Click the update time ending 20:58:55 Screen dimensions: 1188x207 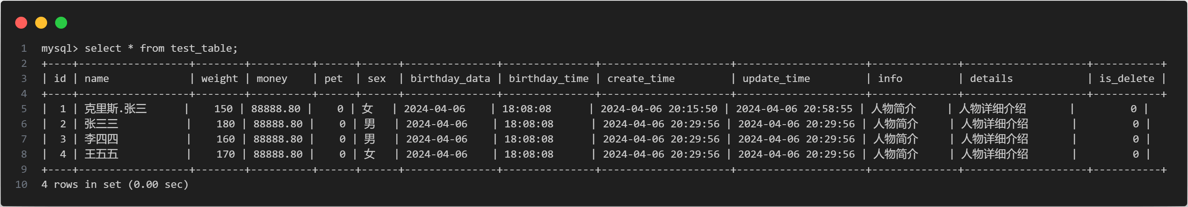tap(794, 109)
